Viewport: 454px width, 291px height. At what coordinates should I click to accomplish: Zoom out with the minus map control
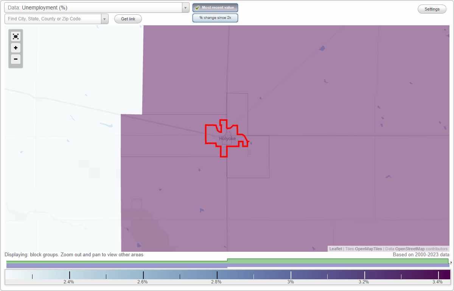point(16,59)
